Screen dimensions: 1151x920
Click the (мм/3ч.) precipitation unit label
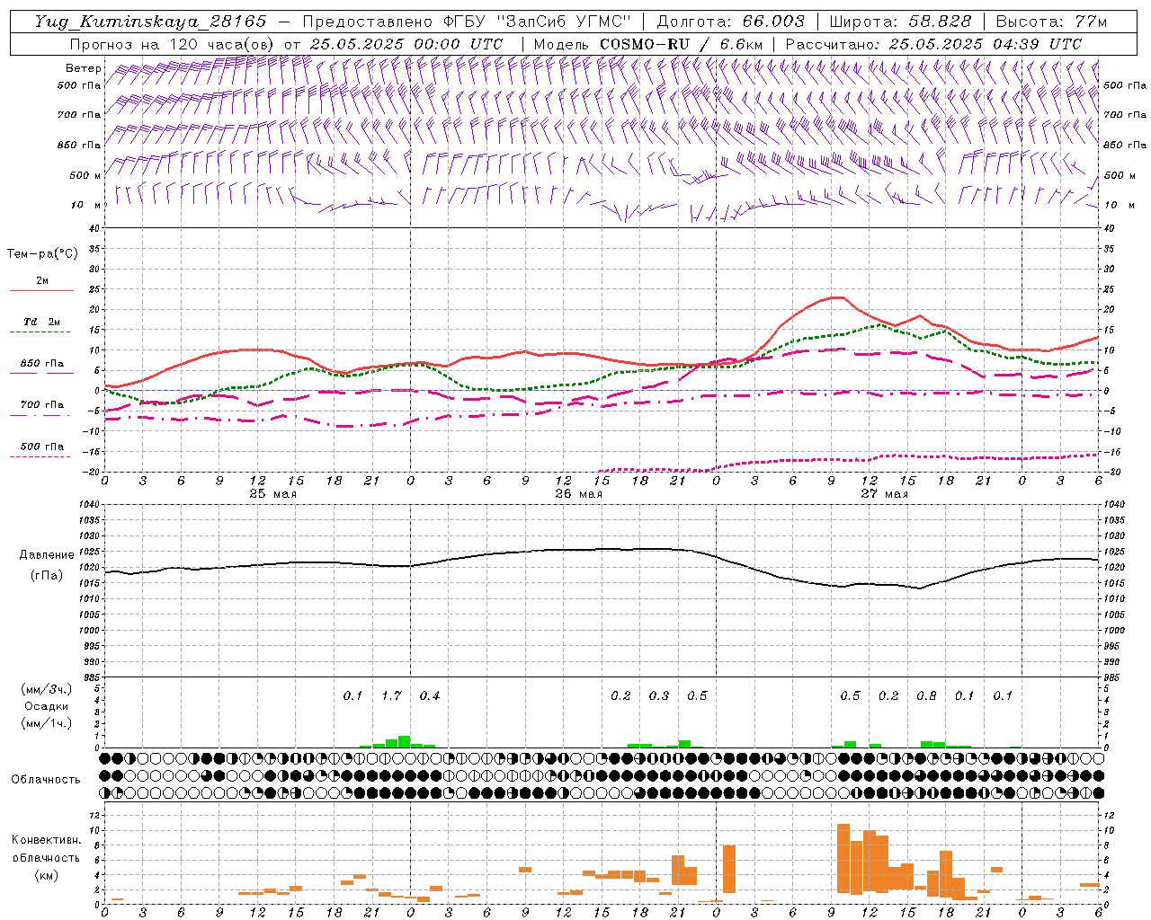point(47,689)
